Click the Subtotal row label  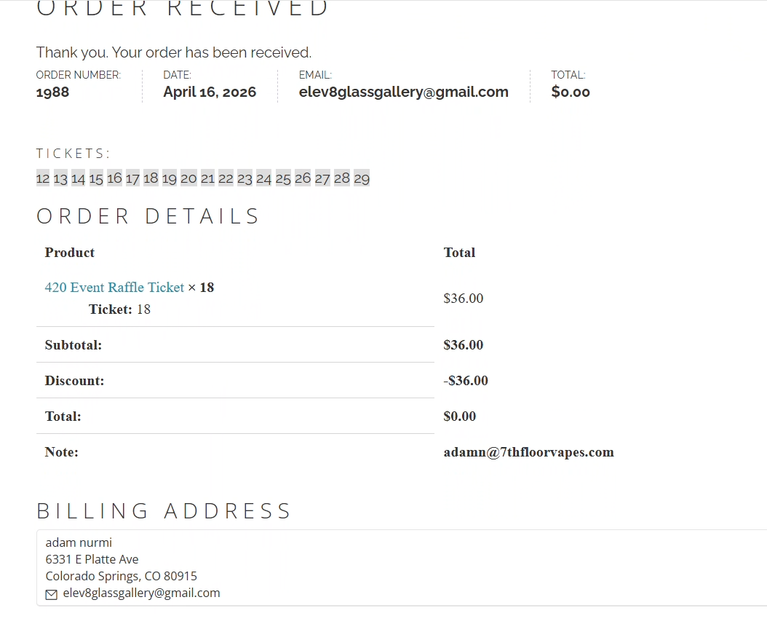(73, 345)
